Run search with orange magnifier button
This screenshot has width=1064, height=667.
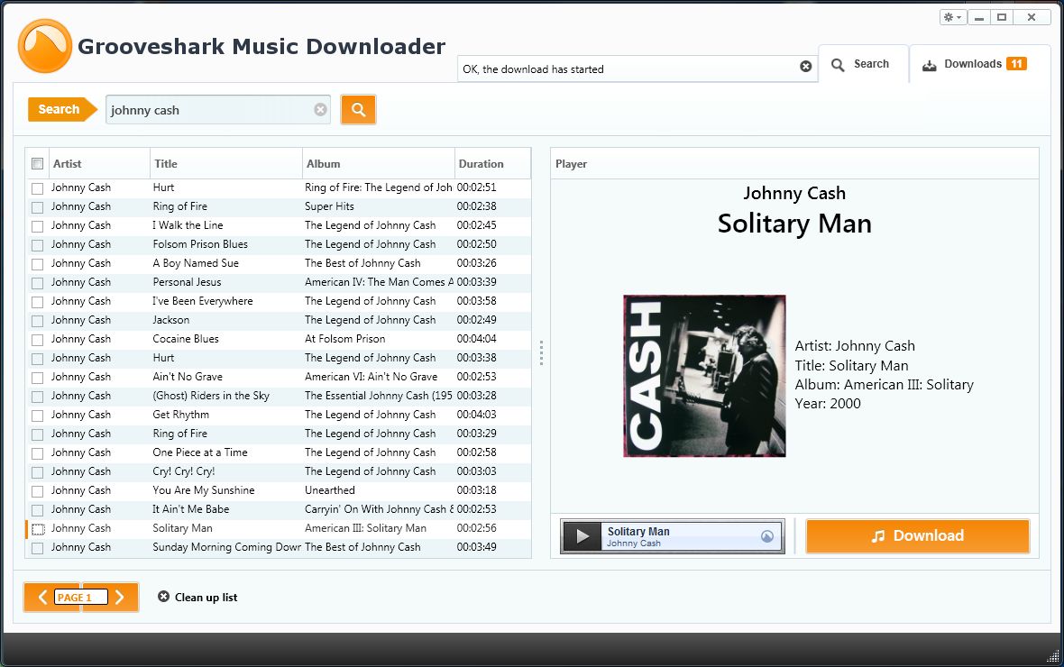pyautogui.click(x=358, y=110)
